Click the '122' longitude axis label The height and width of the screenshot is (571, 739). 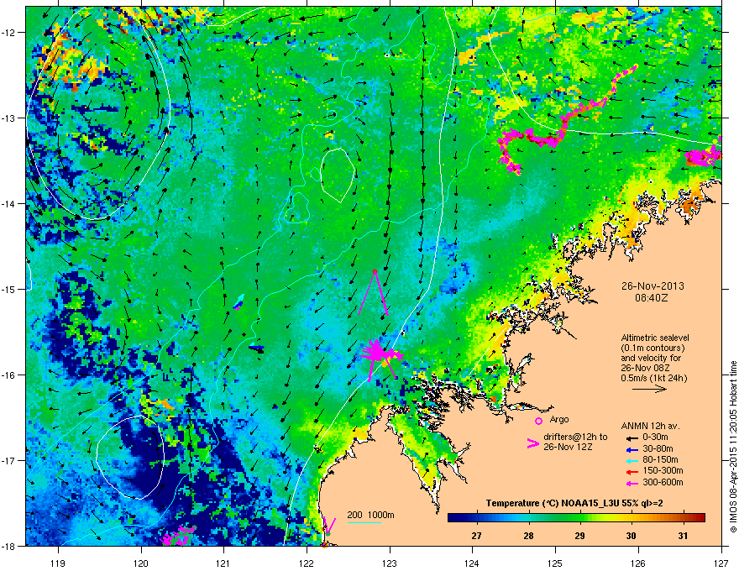click(307, 563)
